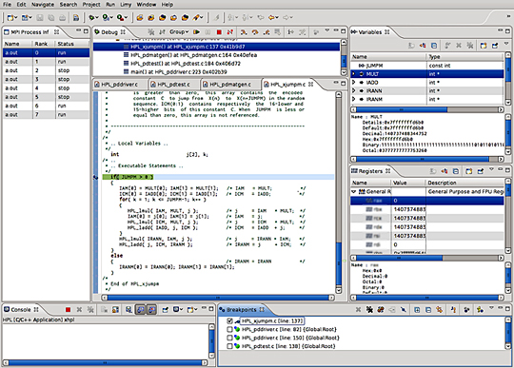Screen dimensions: 514x368
Task: Click the Debug launch bug icon in main toolbar
Action: [x=92, y=17]
